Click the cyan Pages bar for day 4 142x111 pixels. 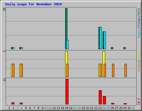[x=22, y=48]
